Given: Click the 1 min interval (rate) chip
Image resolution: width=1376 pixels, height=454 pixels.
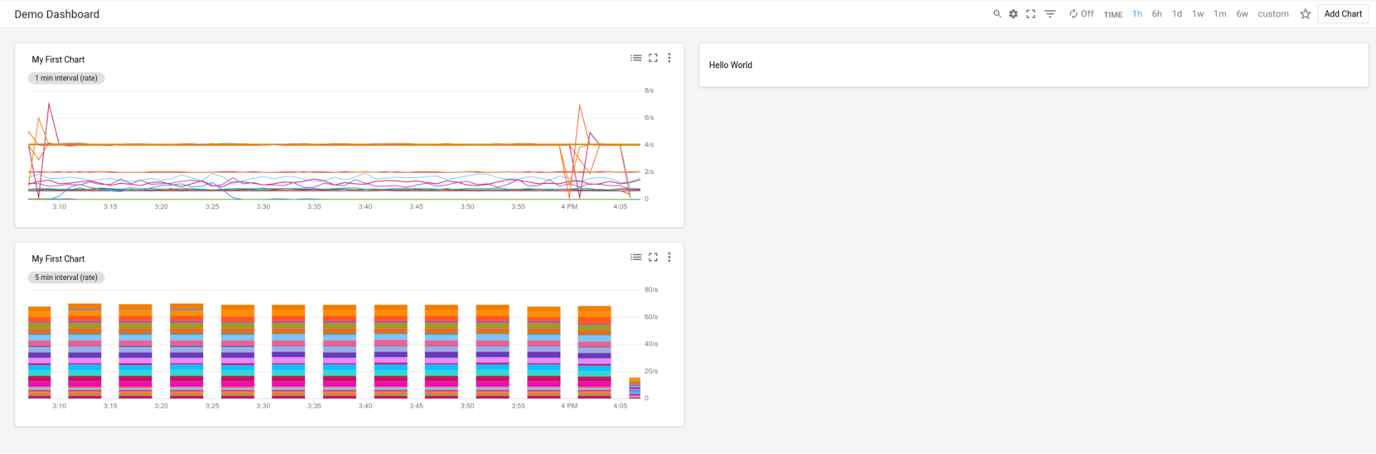Looking at the screenshot, I should coord(66,78).
